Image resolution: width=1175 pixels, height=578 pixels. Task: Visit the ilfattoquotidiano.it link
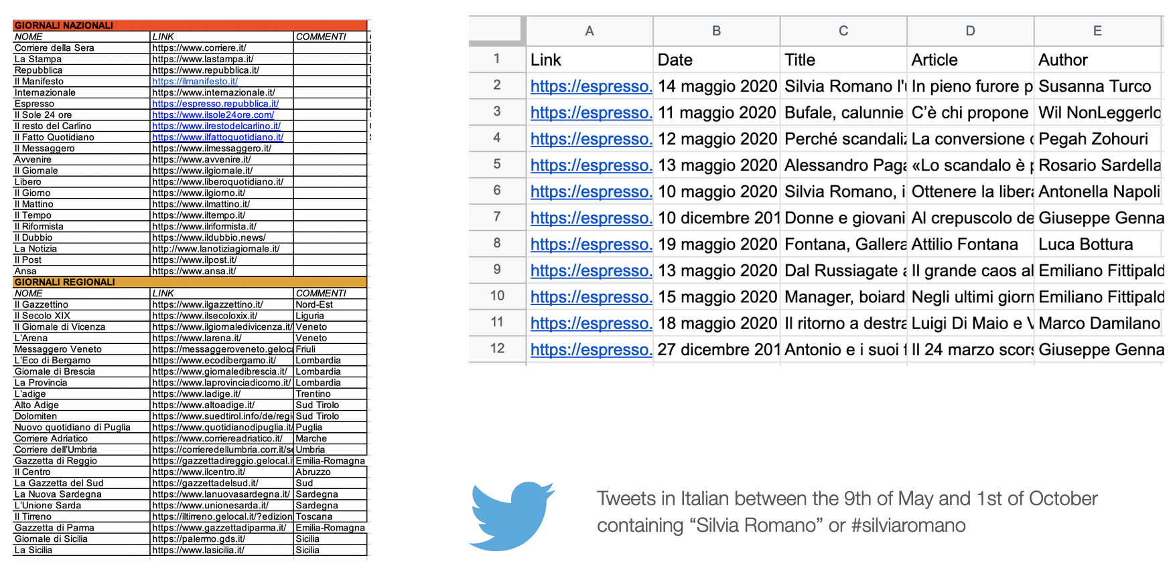point(218,137)
